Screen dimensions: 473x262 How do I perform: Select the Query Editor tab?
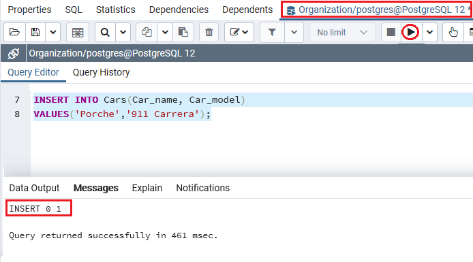tap(33, 72)
